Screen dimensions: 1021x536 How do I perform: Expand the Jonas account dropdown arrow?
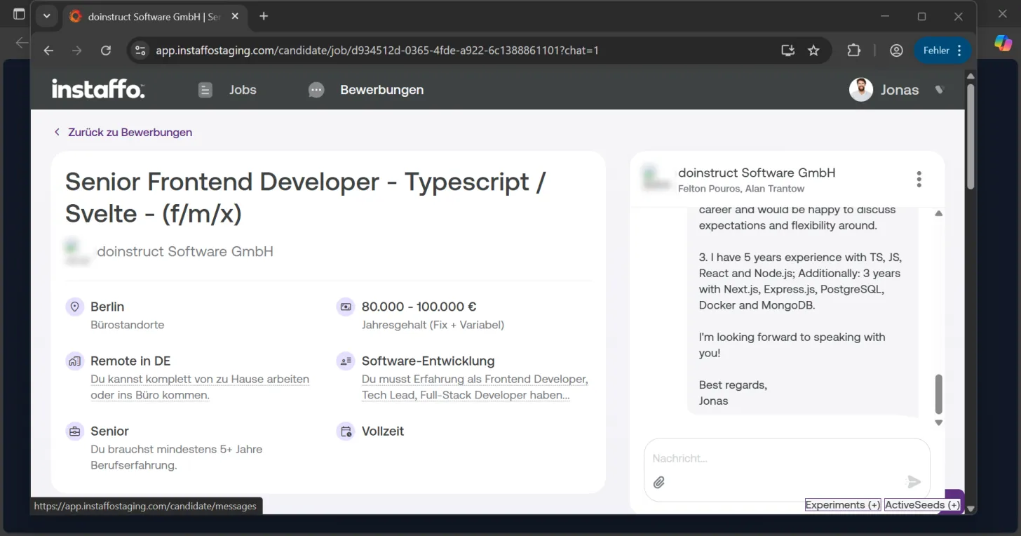(940, 90)
